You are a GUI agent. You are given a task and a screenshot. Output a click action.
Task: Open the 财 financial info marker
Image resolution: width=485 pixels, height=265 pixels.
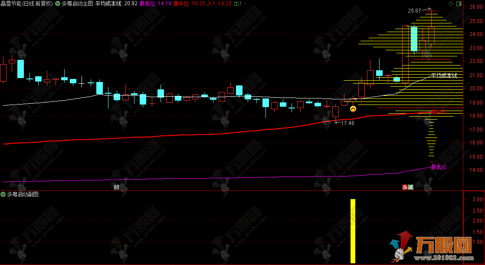[116, 187]
